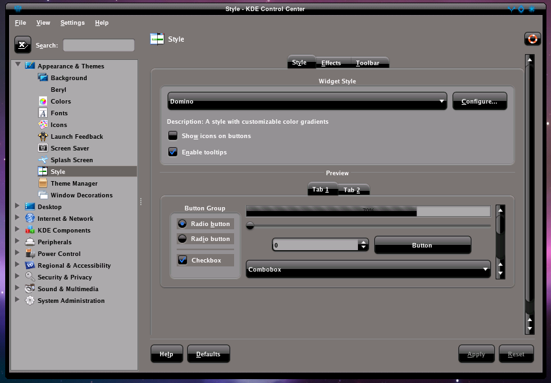551x383 pixels.
Task: Click the lifebuoy help icon at top right
Action: coord(532,39)
